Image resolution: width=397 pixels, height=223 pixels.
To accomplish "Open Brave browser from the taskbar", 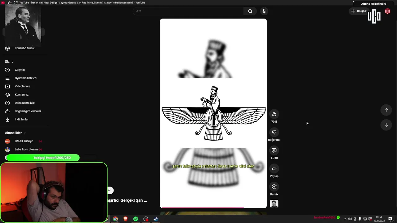I will pos(126,219).
